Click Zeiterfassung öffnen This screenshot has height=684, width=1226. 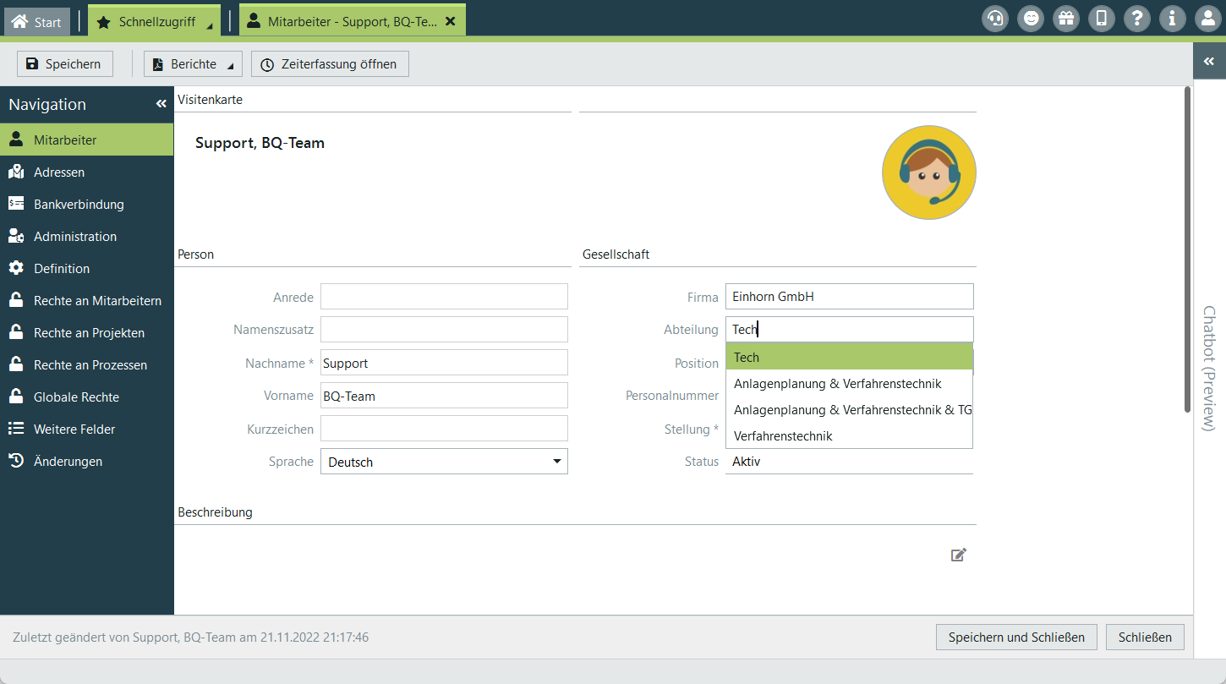pyautogui.click(x=329, y=64)
